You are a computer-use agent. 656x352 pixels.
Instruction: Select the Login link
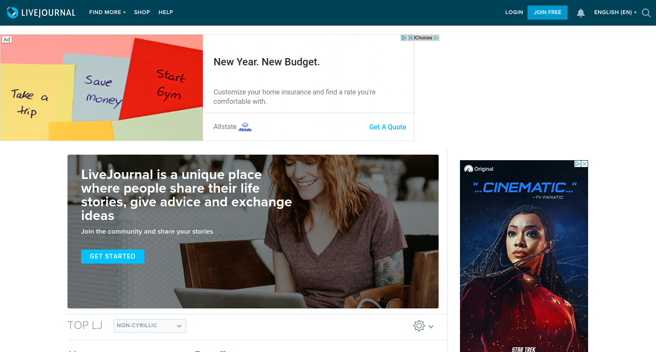pyautogui.click(x=514, y=12)
